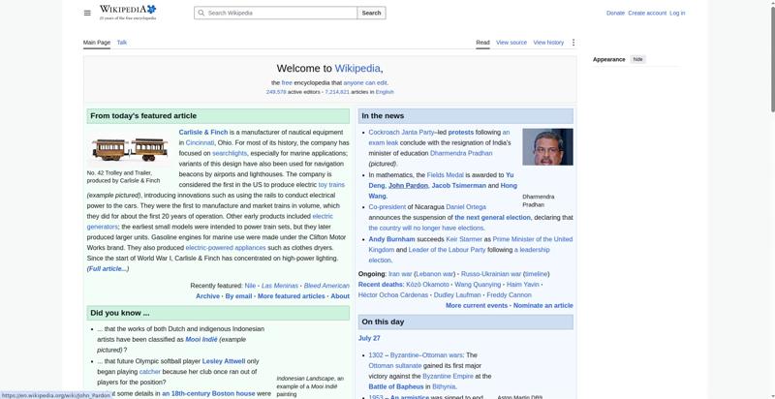
Task: Click the Did you know heading
Action: tap(119, 313)
